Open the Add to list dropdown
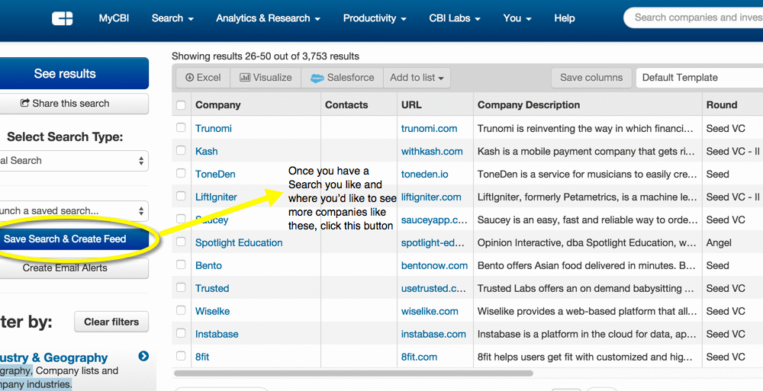The height and width of the screenshot is (391, 763). pyautogui.click(x=417, y=77)
